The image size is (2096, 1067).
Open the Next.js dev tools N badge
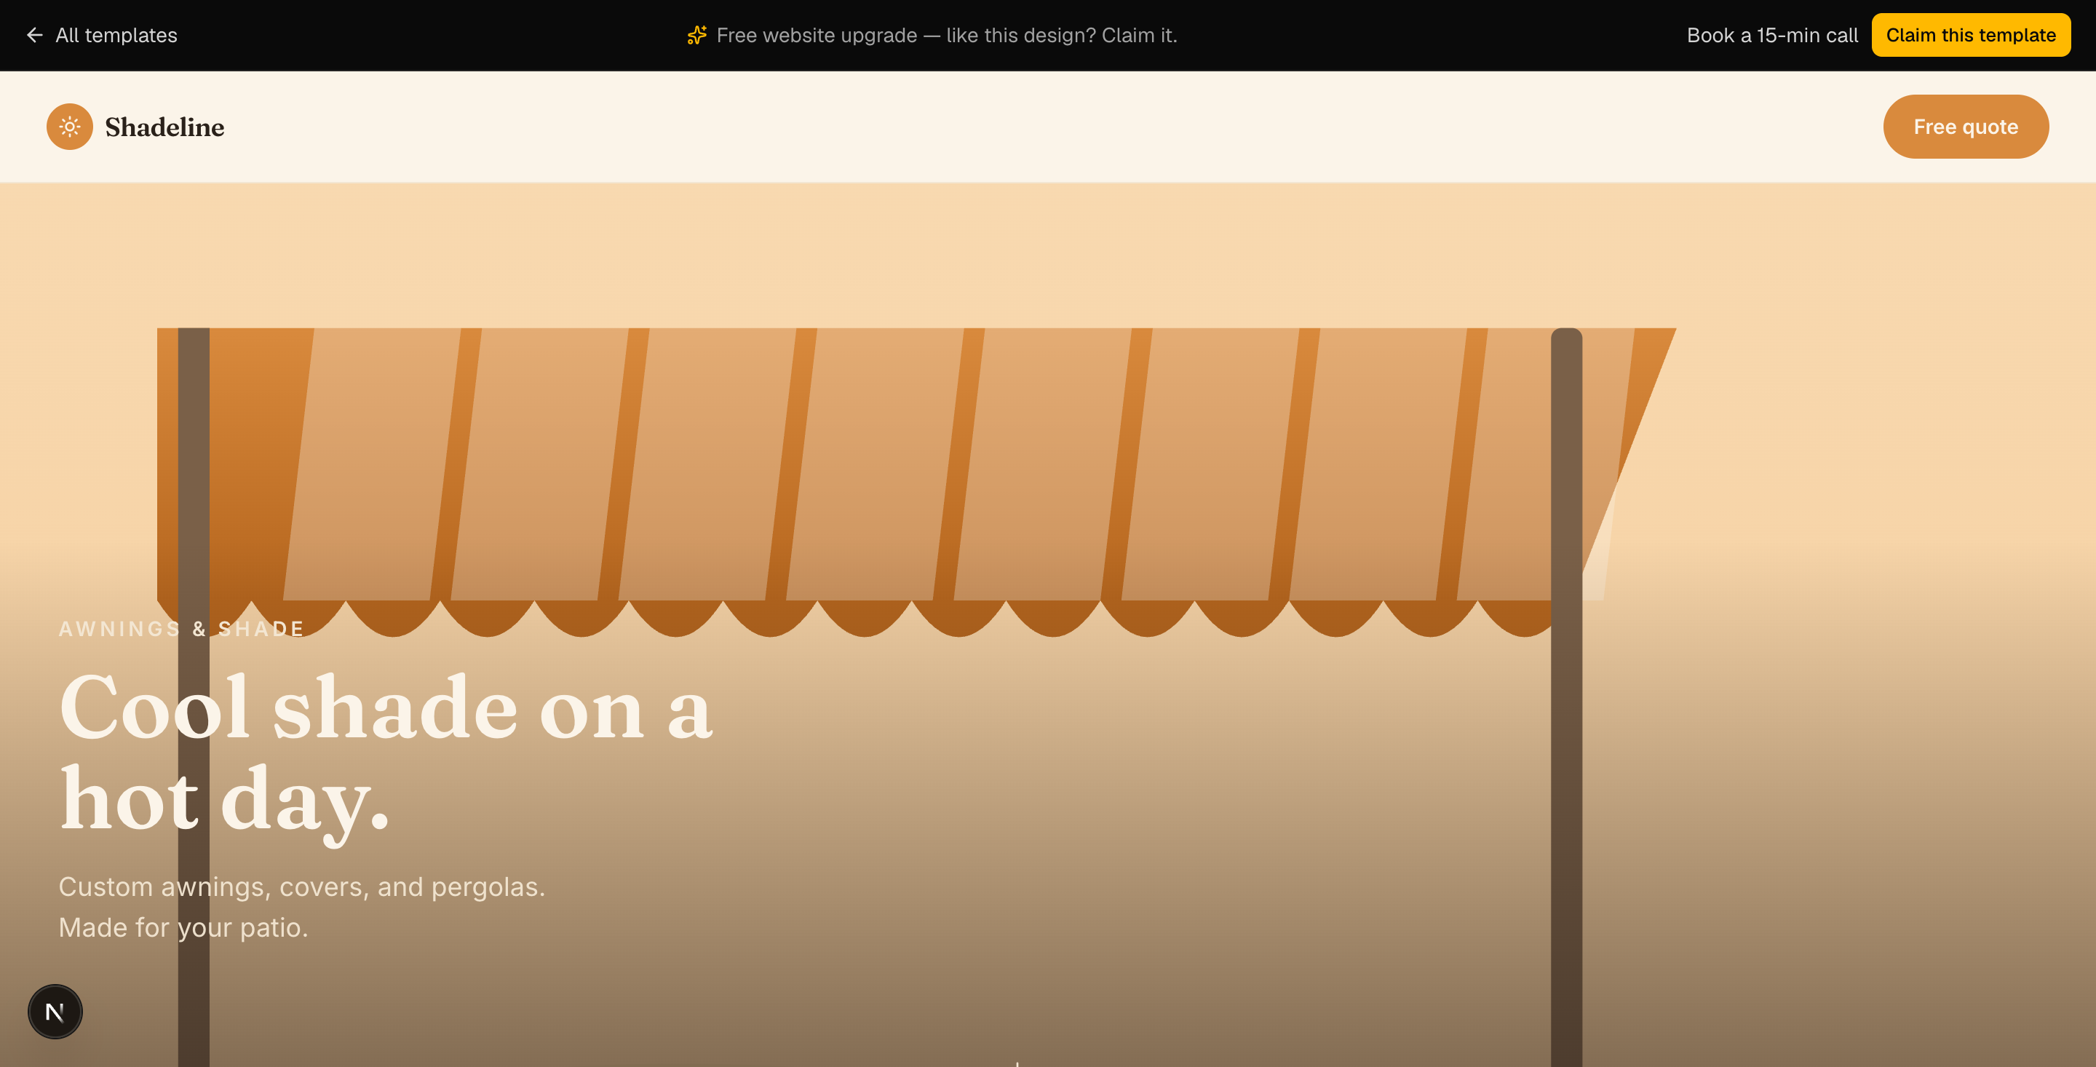pyautogui.click(x=55, y=1012)
